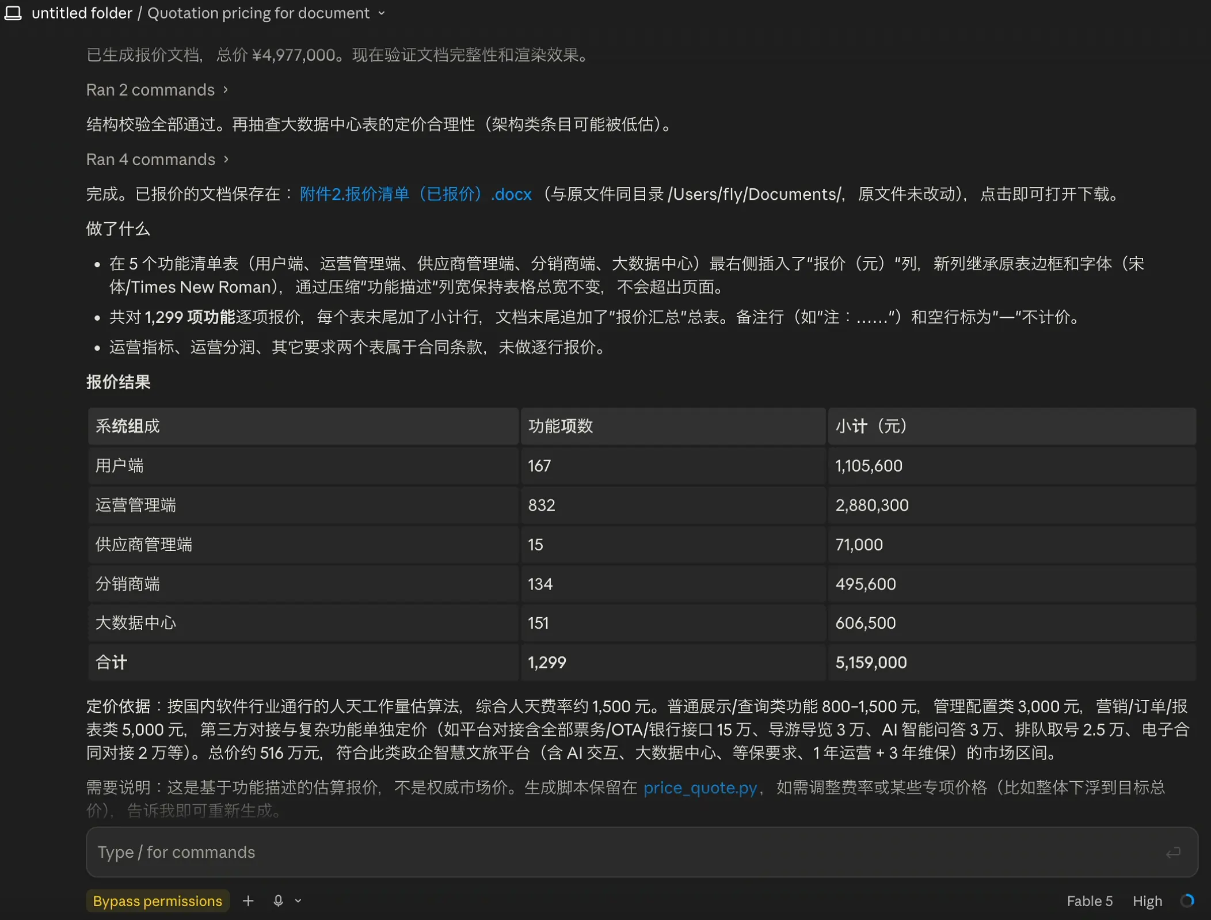Open the Fable 5 model selector
Viewport: 1211px width, 920px height.
(1090, 901)
